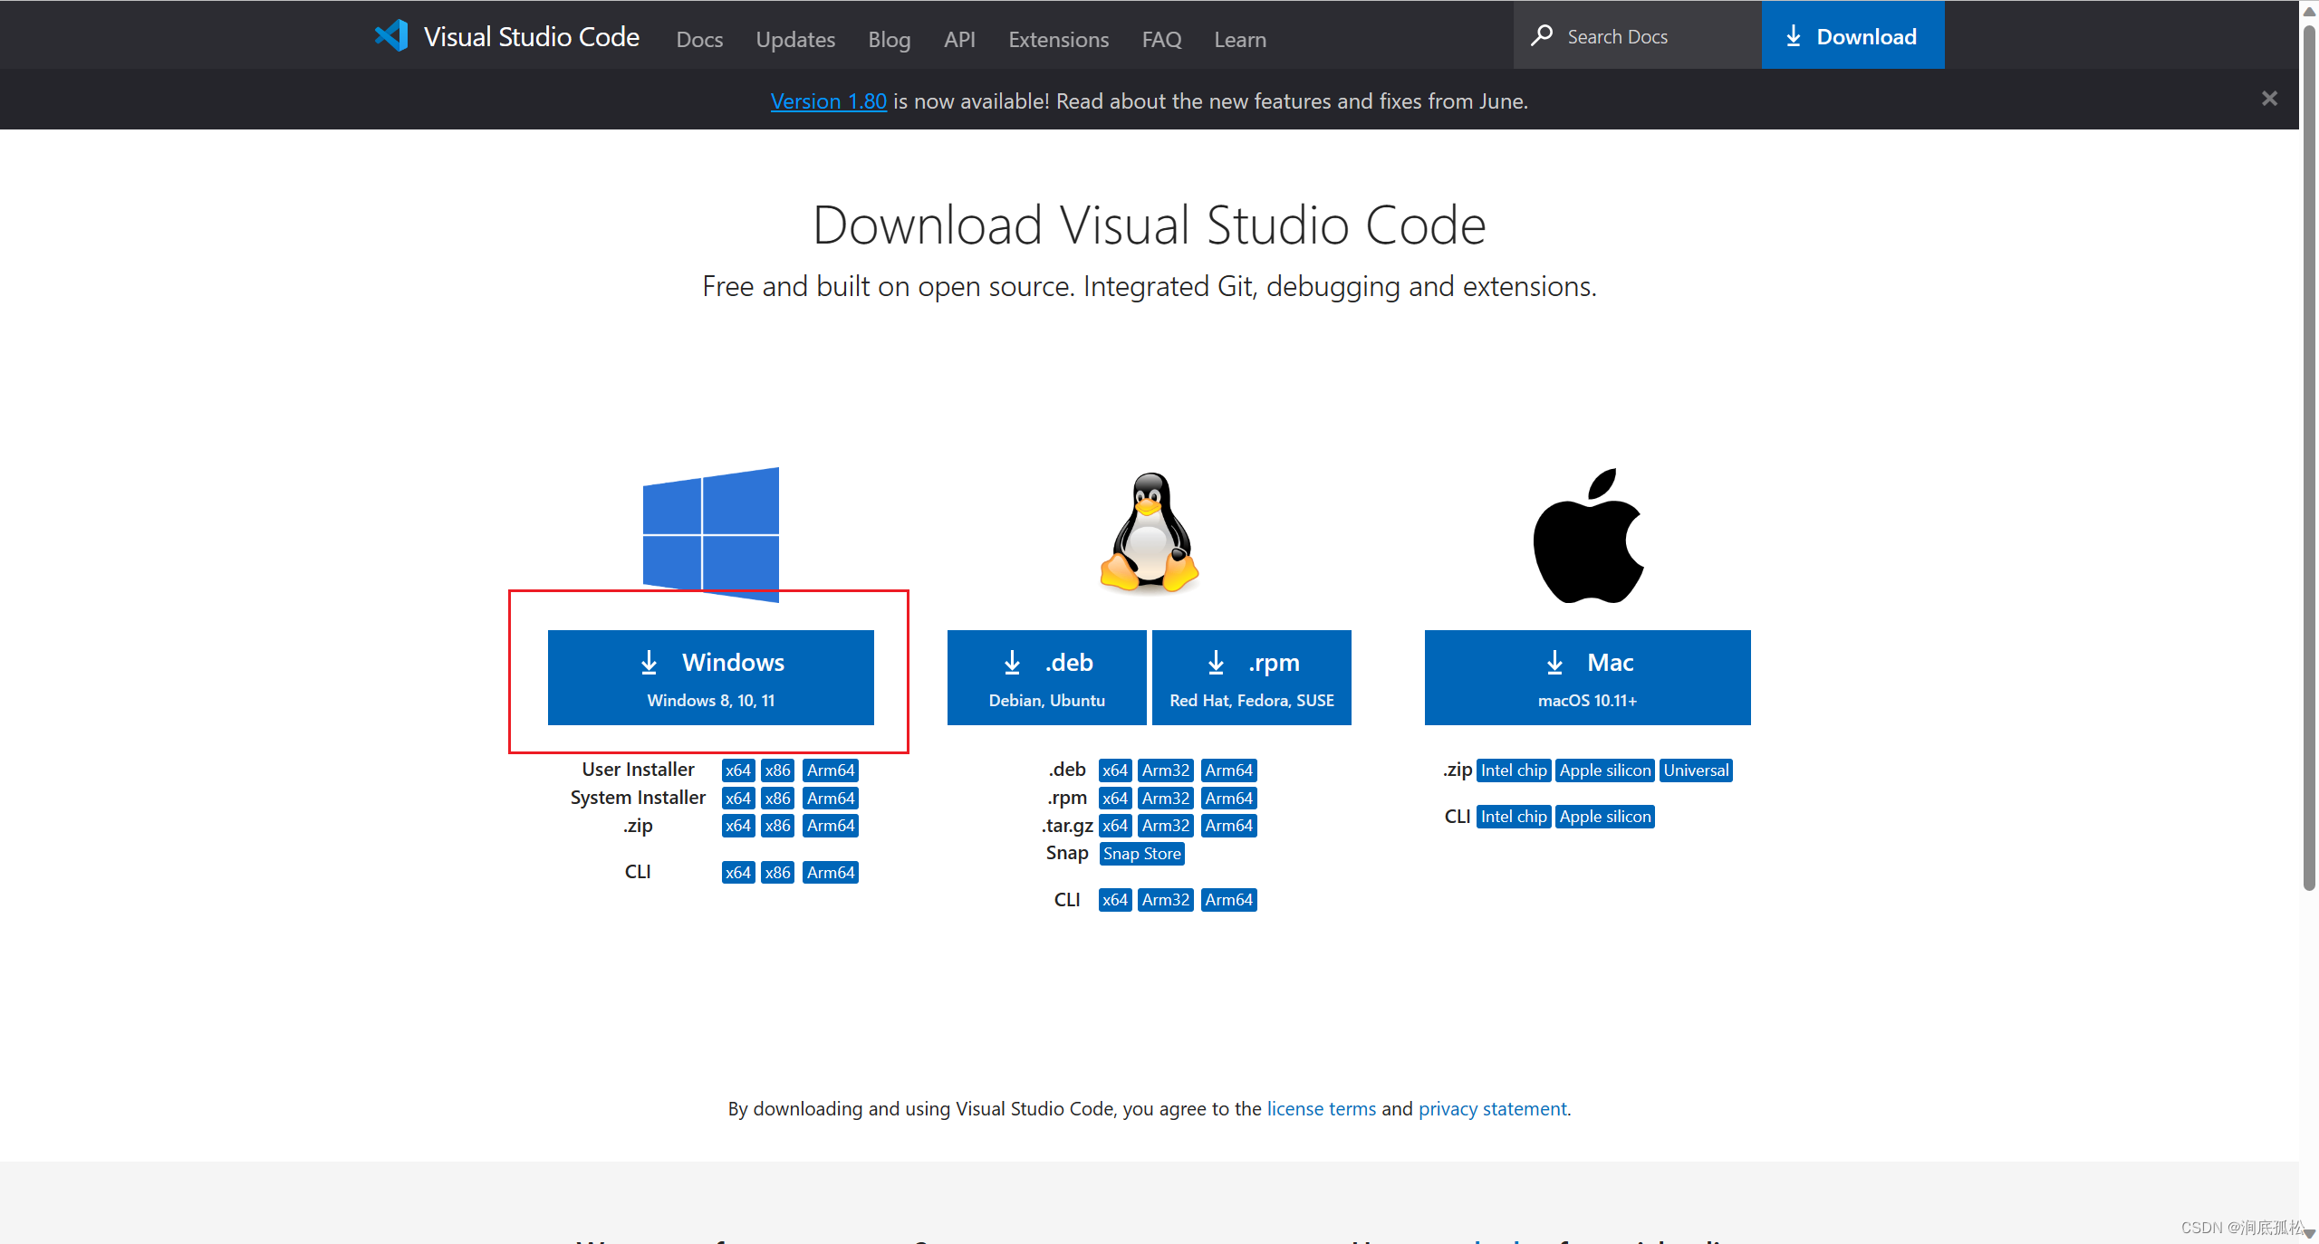Download the Windows 8, 10, 11 installer
The width and height of the screenshot is (2319, 1244).
(x=711, y=677)
